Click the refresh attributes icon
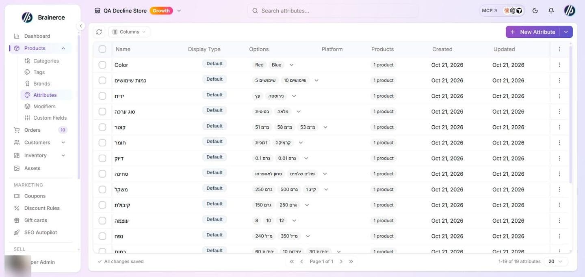The height and width of the screenshot is (277, 585). [99, 32]
